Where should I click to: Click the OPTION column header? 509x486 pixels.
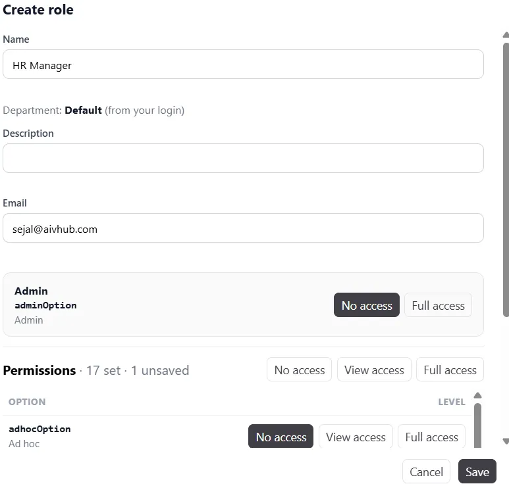click(x=27, y=402)
